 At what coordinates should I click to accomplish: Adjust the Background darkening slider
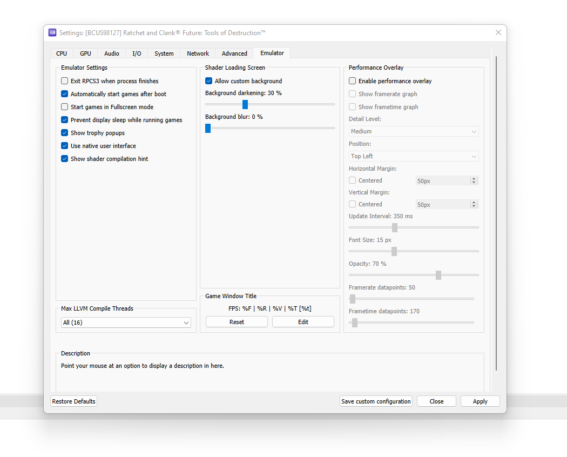[245, 104]
